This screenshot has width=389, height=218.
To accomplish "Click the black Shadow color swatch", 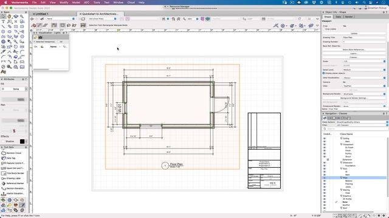I will coord(22,141).
